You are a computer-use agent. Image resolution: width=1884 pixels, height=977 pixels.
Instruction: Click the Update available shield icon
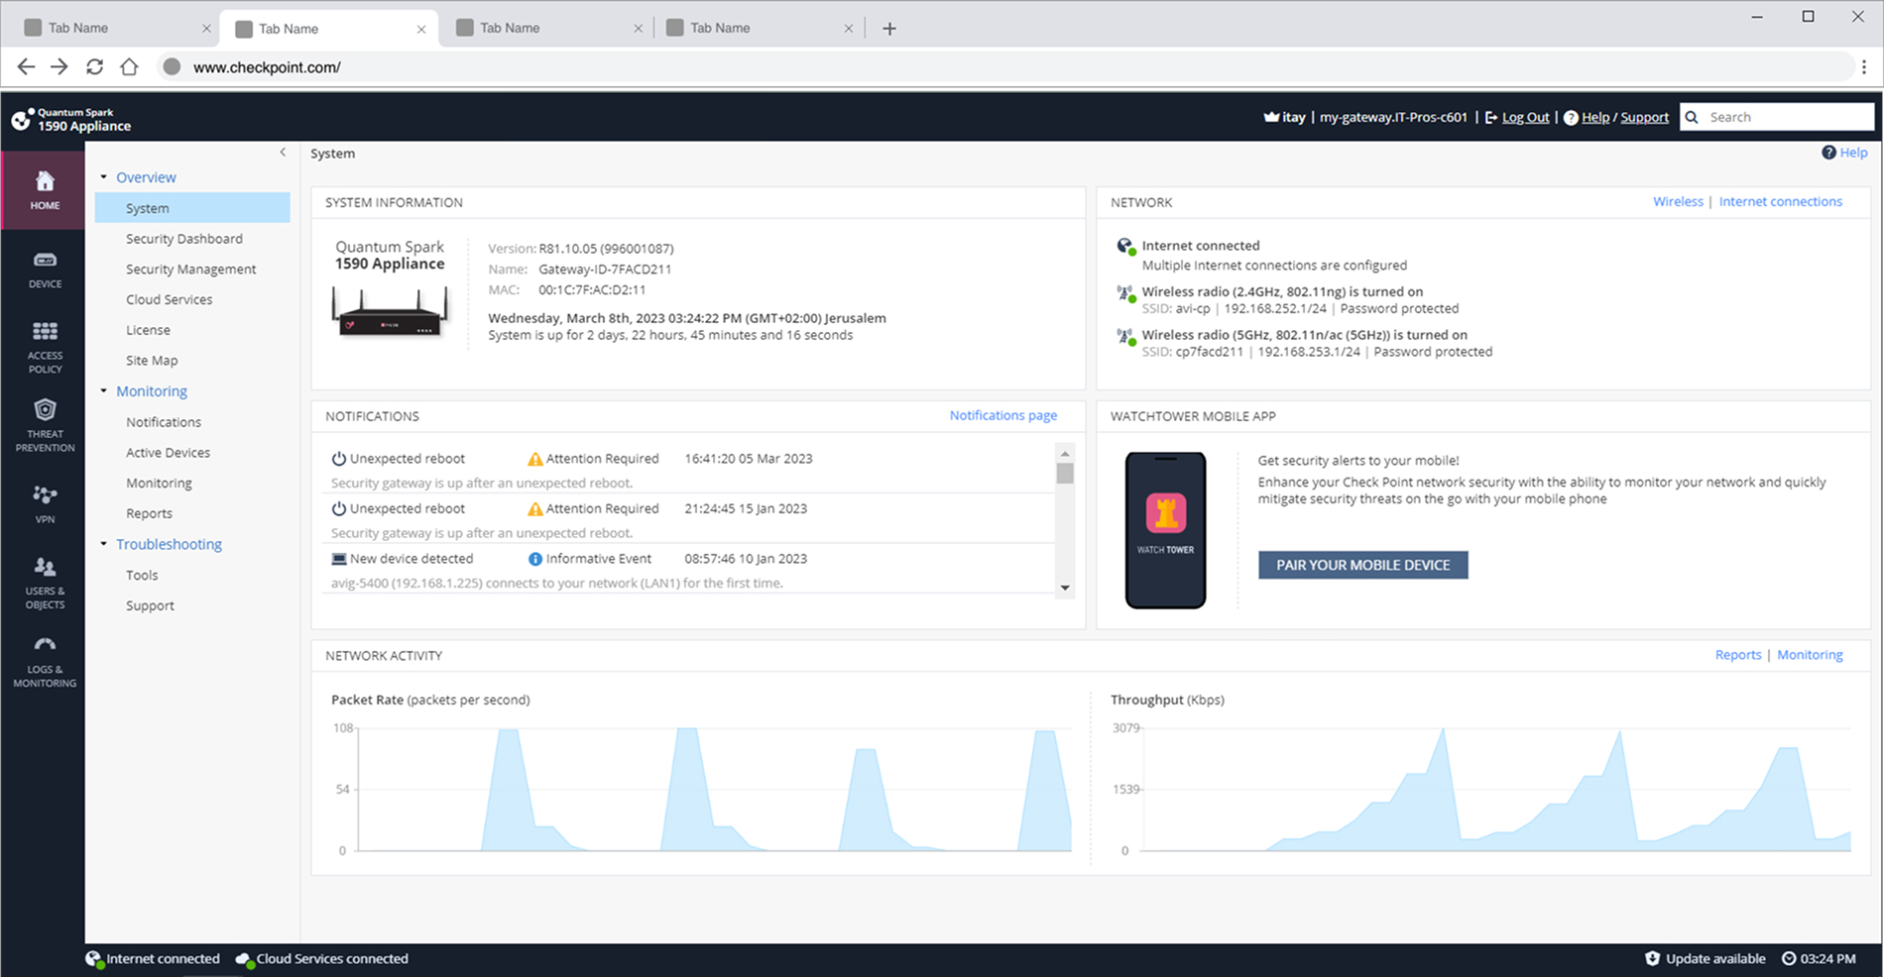click(1652, 958)
